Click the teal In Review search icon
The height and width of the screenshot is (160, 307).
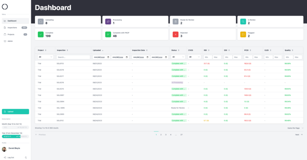[x=243, y=22]
